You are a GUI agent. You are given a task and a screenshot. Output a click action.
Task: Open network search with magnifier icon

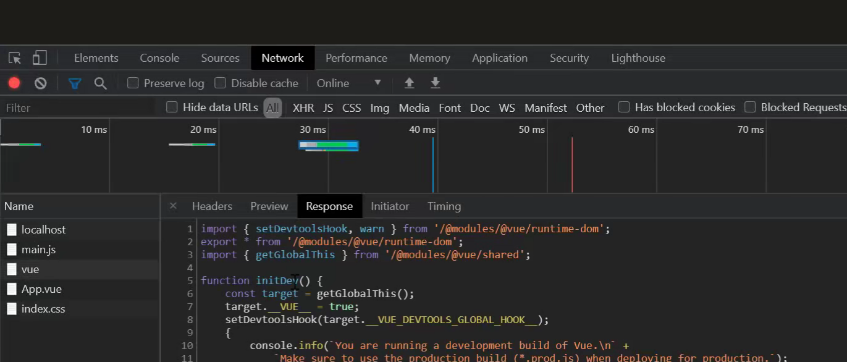(x=100, y=83)
